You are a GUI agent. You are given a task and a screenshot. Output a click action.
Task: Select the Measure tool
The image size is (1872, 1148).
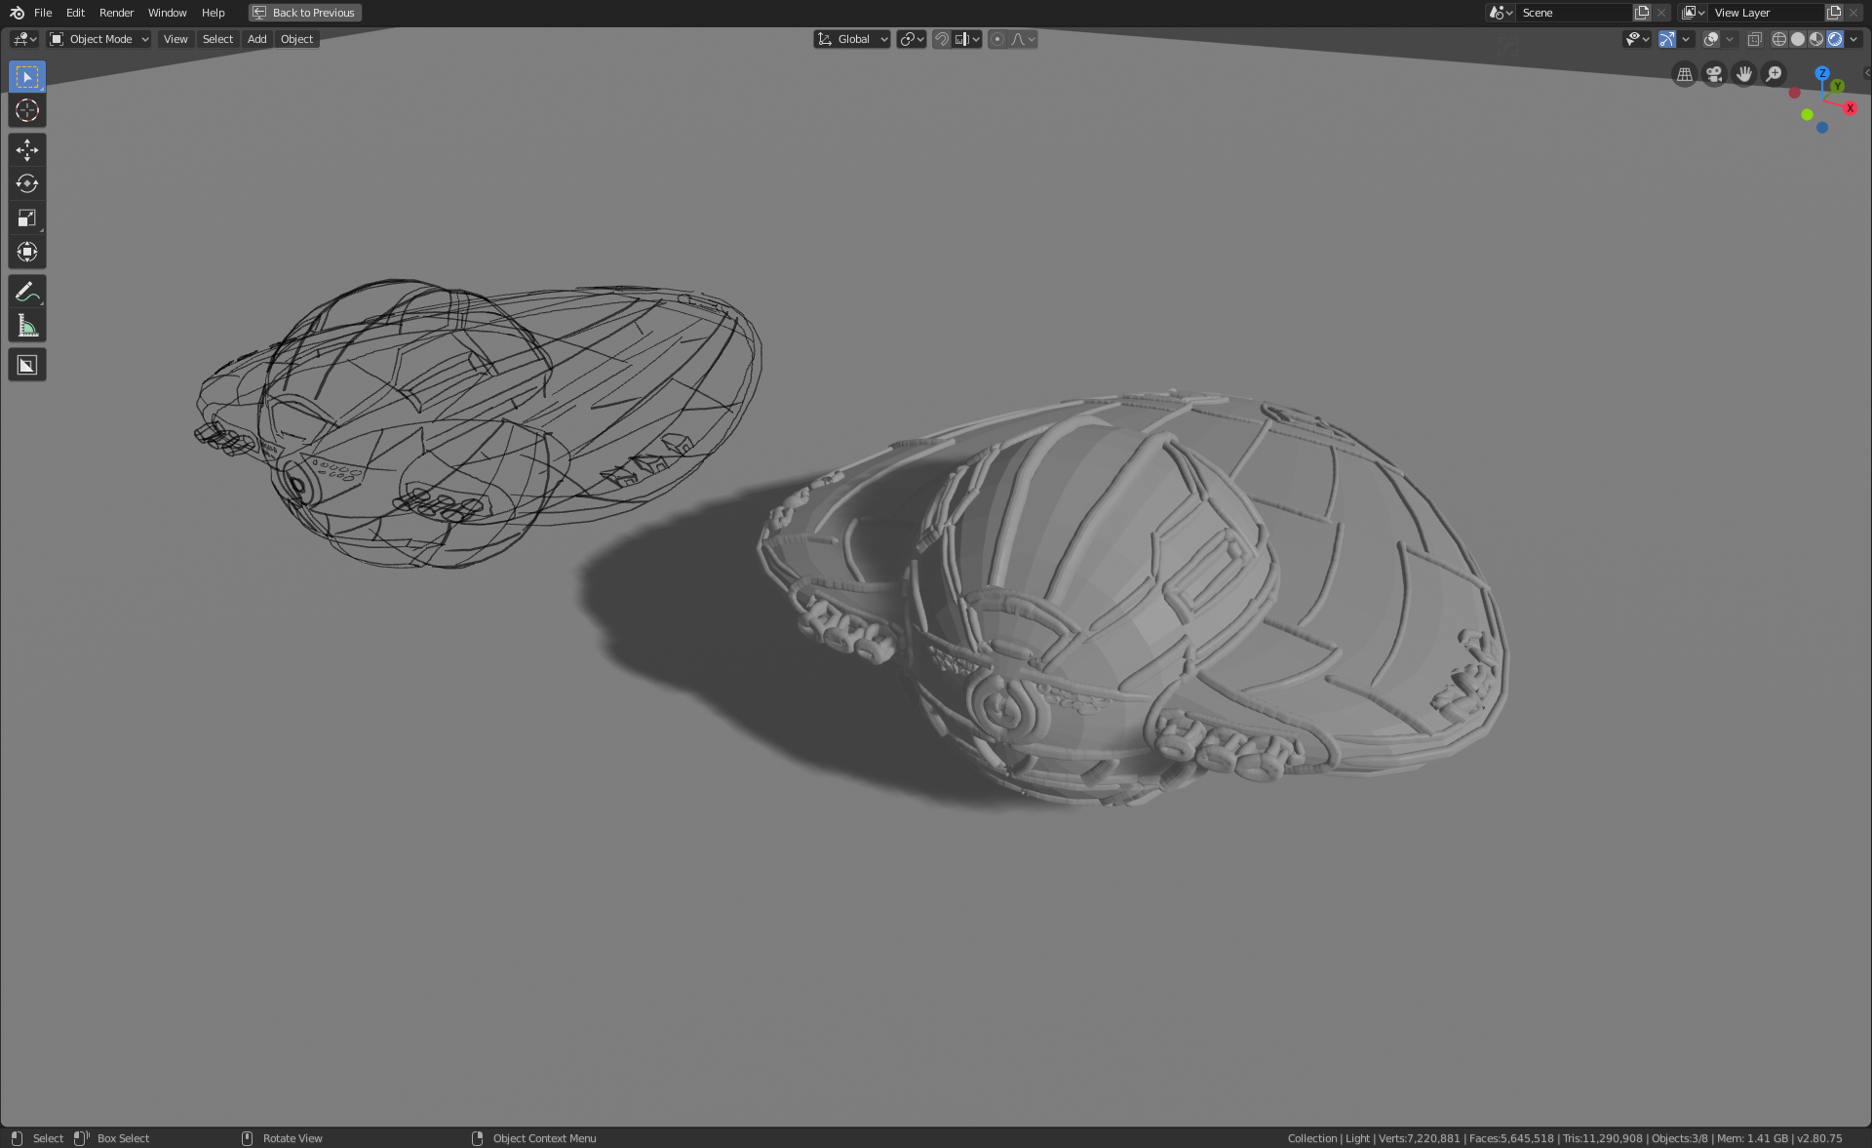tap(26, 326)
